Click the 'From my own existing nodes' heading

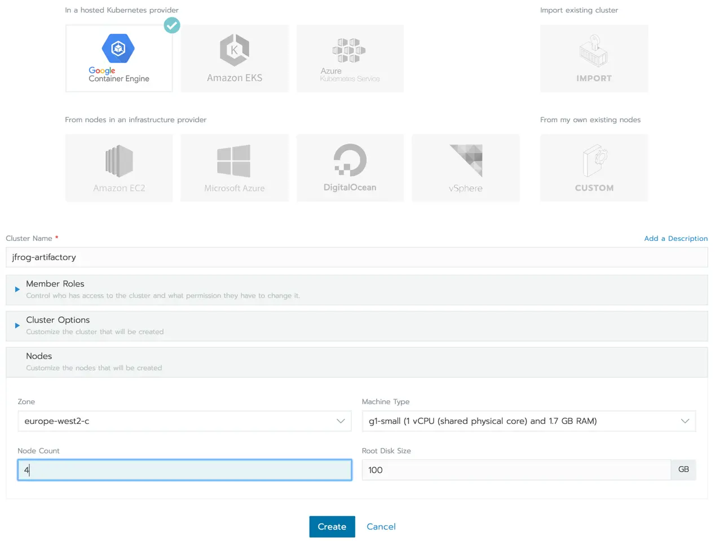590,120
